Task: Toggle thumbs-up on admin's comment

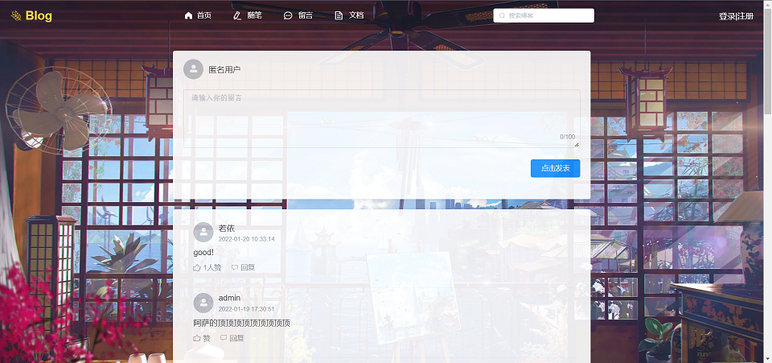Action: (198, 338)
